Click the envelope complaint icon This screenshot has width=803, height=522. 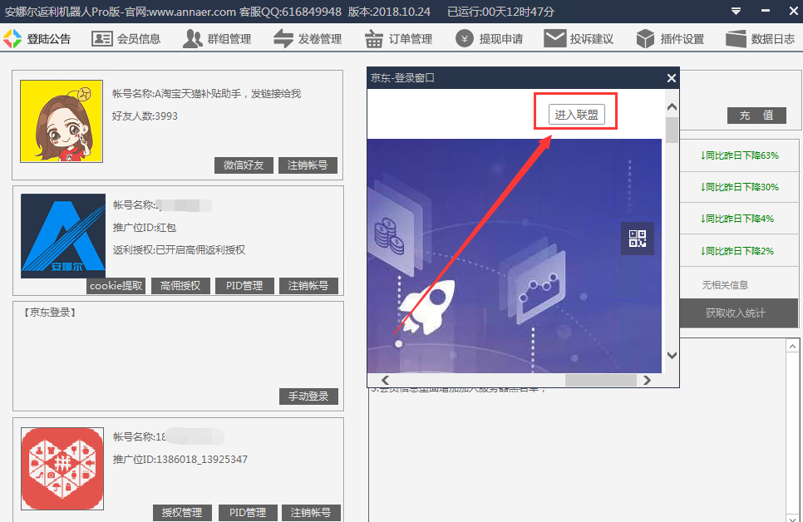tap(554, 39)
